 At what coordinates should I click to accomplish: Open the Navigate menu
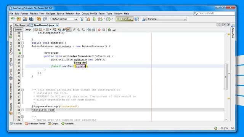coord(50,14)
